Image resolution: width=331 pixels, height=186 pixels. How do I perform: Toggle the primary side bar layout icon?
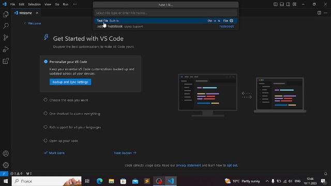(275, 4)
